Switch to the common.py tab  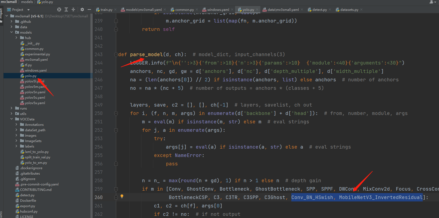[x=184, y=9]
